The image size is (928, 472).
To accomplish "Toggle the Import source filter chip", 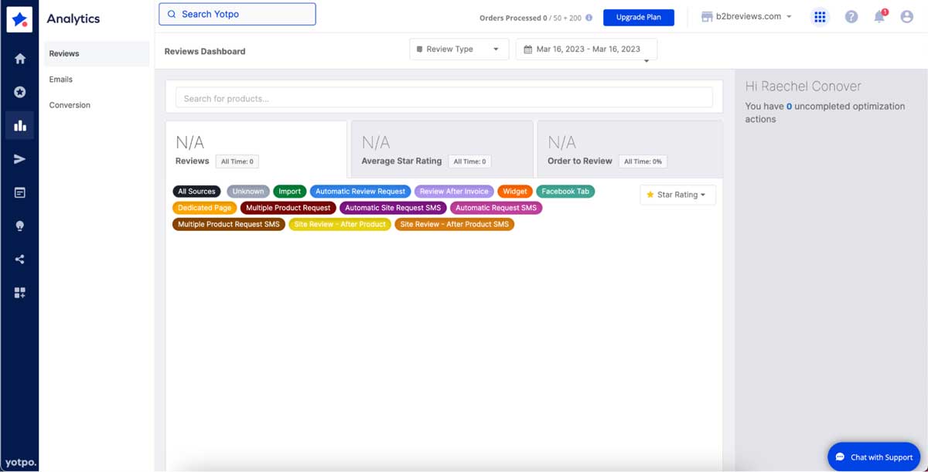I will click(289, 191).
